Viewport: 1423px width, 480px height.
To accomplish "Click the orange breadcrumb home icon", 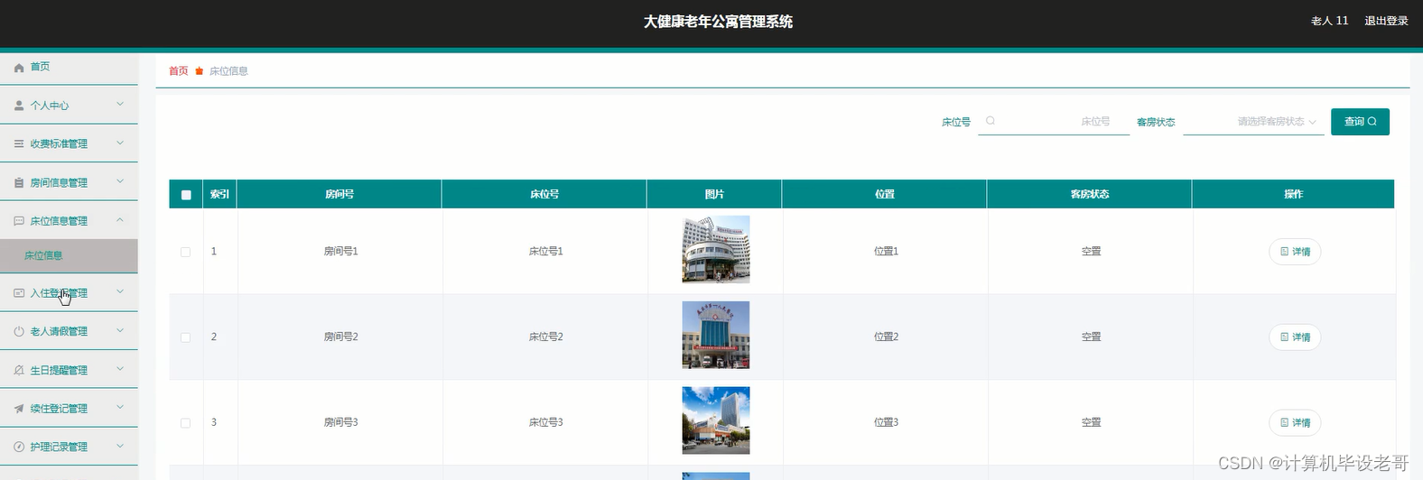I will 200,70.
